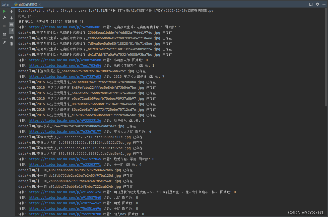Click the file line ending 5b1bcd007a4f19fa5f9ca0137a20b0ba.jpg
This screenshot has width=328, height=217.
pyautogui.click(x=87, y=82)
